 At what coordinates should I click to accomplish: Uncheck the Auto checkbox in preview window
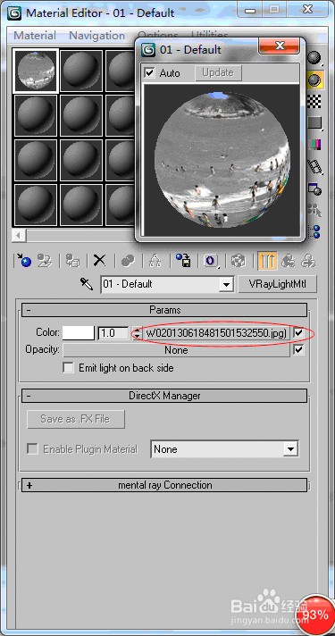point(150,73)
